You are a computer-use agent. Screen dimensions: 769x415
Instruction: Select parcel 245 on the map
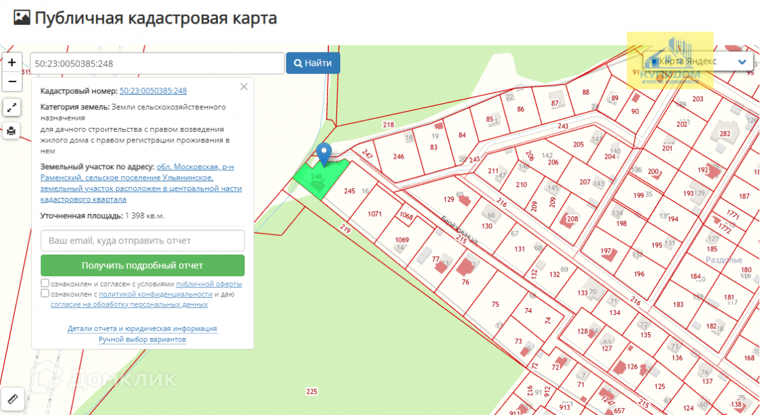click(x=349, y=191)
